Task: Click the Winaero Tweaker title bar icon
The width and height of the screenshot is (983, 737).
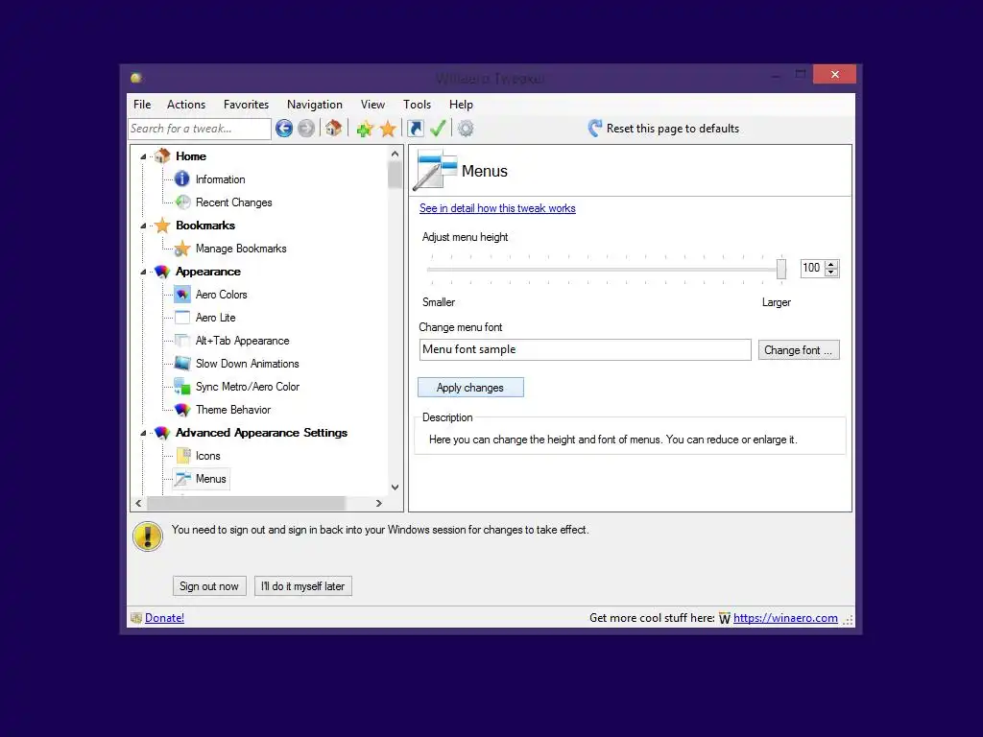Action: (x=136, y=78)
